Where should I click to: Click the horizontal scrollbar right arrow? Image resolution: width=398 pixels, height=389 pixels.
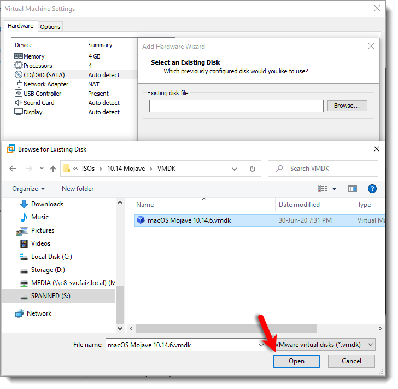pyautogui.click(x=380, y=328)
